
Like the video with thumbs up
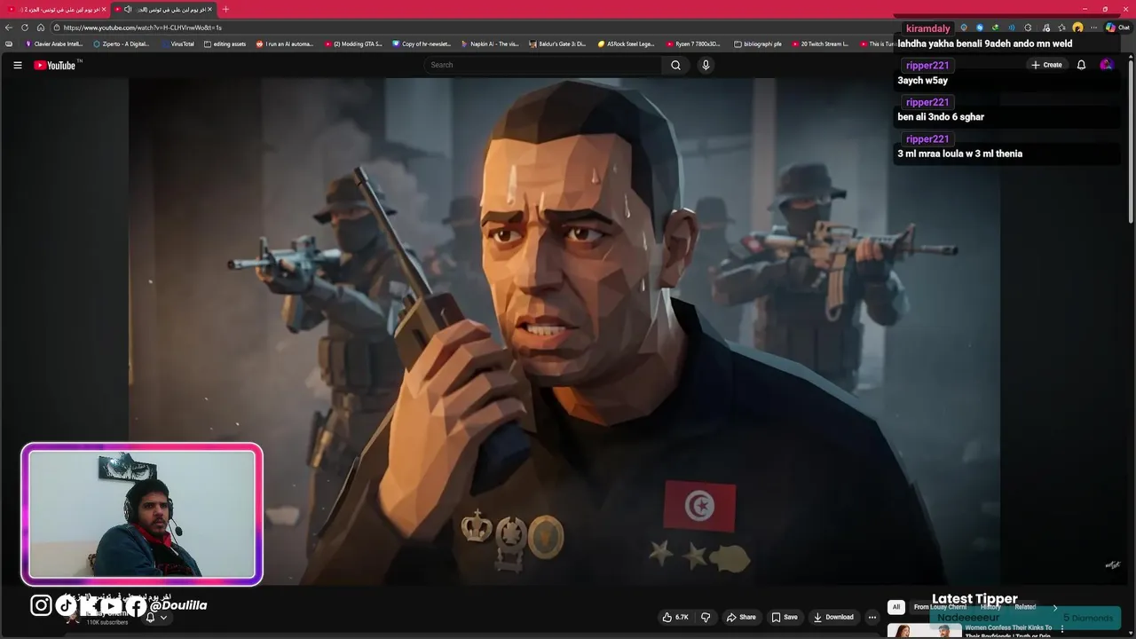[675, 617]
